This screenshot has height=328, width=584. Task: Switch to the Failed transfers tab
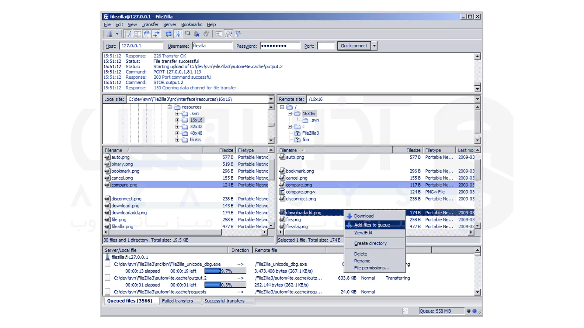point(177,301)
